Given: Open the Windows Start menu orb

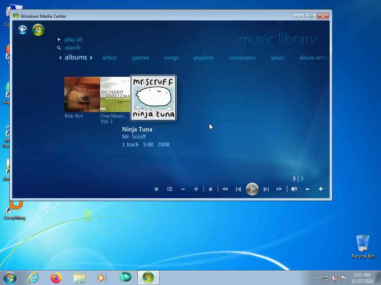Looking at the screenshot, I should click(x=10, y=278).
